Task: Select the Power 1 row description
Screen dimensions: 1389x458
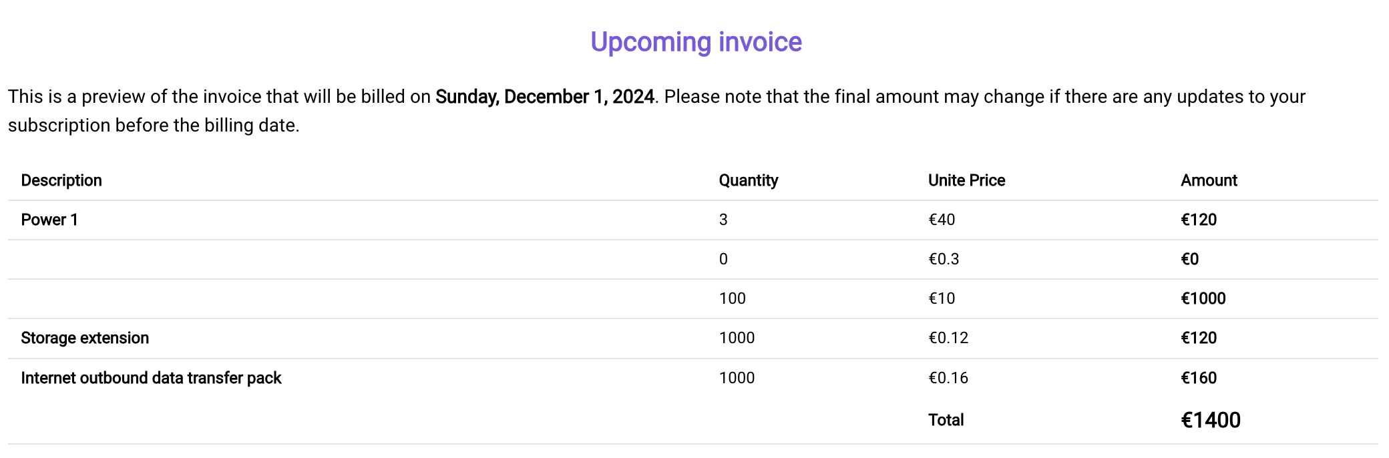Action: (49, 220)
